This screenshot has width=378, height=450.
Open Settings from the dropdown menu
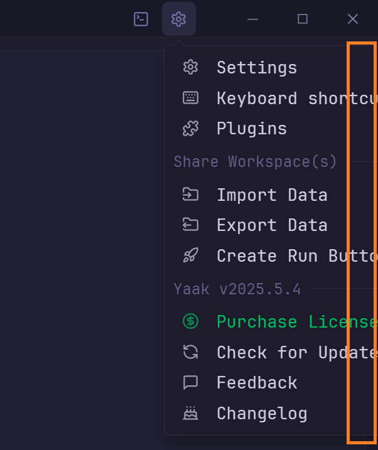257,67
